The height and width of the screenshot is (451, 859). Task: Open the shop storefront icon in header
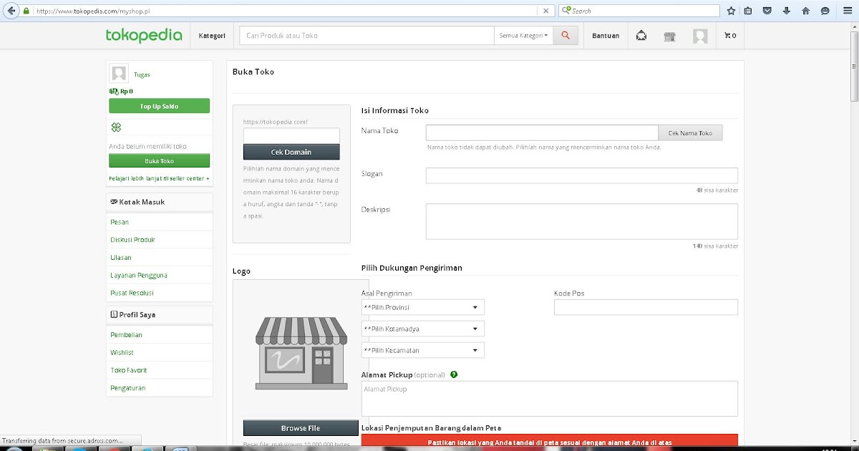(669, 36)
